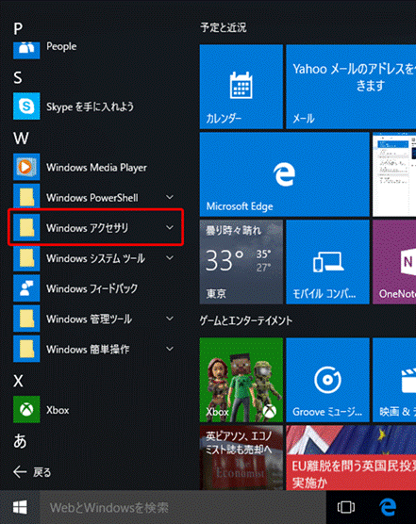Open the green Xbox app icon in list
The width and height of the screenshot is (416, 524).
(26, 409)
